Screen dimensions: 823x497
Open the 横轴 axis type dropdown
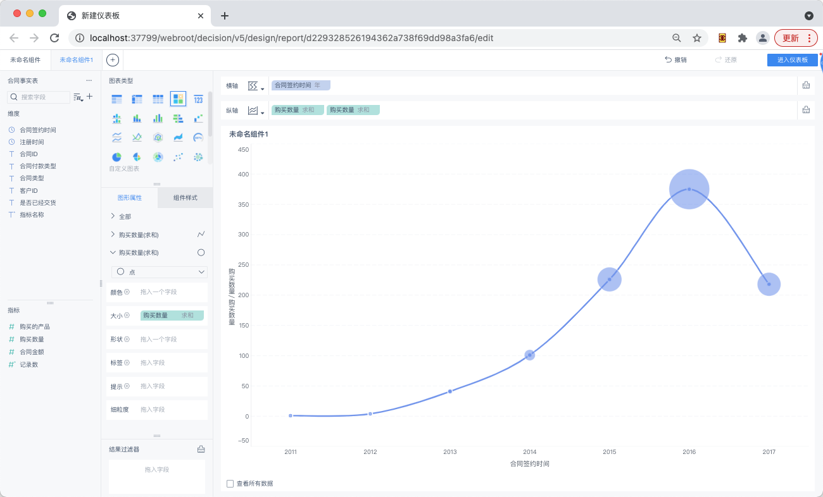point(256,86)
